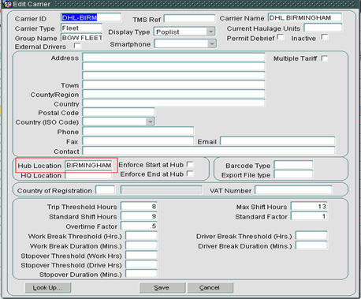The image size is (361, 299).
Task: Click the Carrier ID field
Action: (91, 17)
